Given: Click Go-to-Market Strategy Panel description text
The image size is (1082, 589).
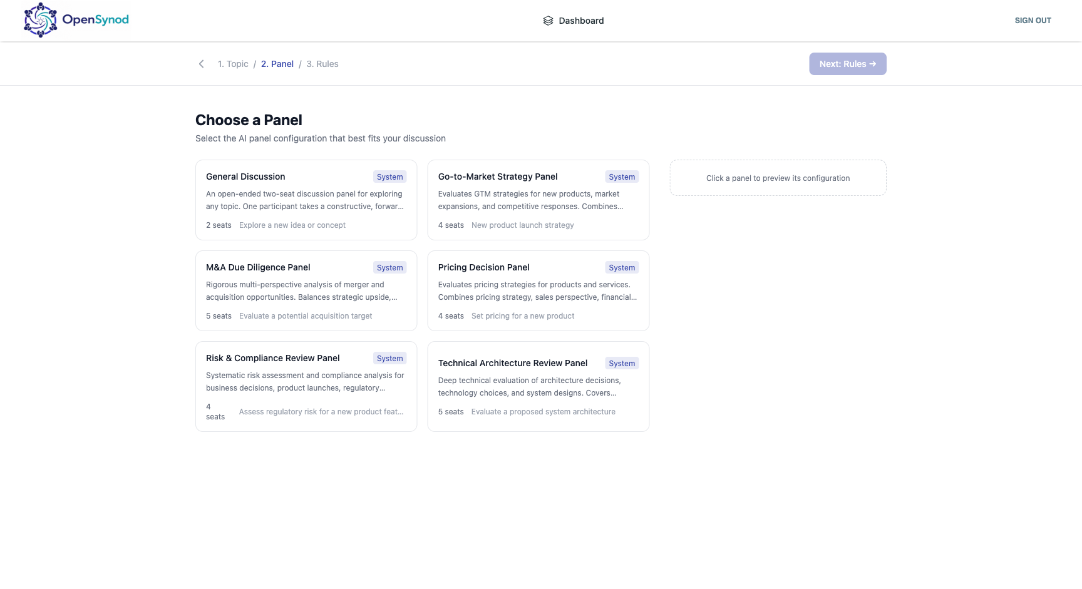Looking at the screenshot, I should click(x=530, y=200).
